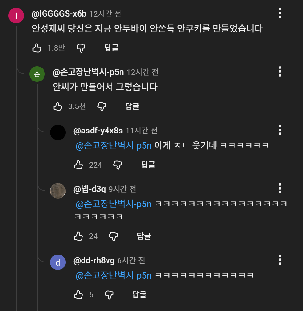The image size is (303, 311).
Task: Open options menu for @IGGGGS-x6b comment
Action: [x=280, y=13]
